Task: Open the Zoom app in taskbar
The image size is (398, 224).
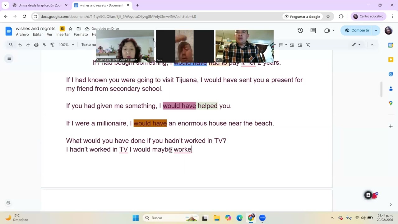Action: coord(262,218)
